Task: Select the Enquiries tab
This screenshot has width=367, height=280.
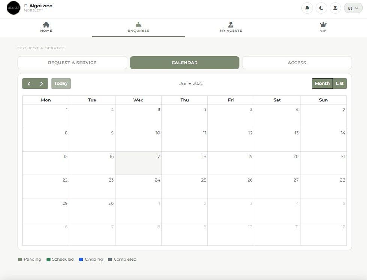Action: point(138,27)
